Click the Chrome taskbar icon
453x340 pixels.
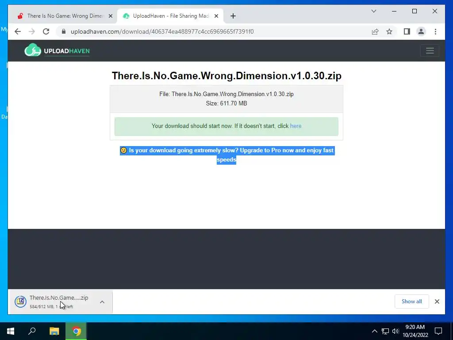pyautogui.click(x=76, y=331)
